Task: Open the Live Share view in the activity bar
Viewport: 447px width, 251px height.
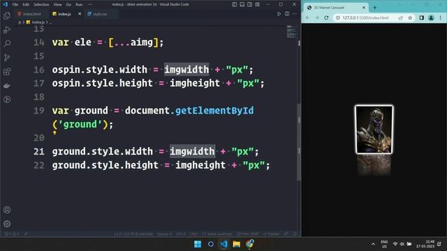Action: tap(7, 99)
